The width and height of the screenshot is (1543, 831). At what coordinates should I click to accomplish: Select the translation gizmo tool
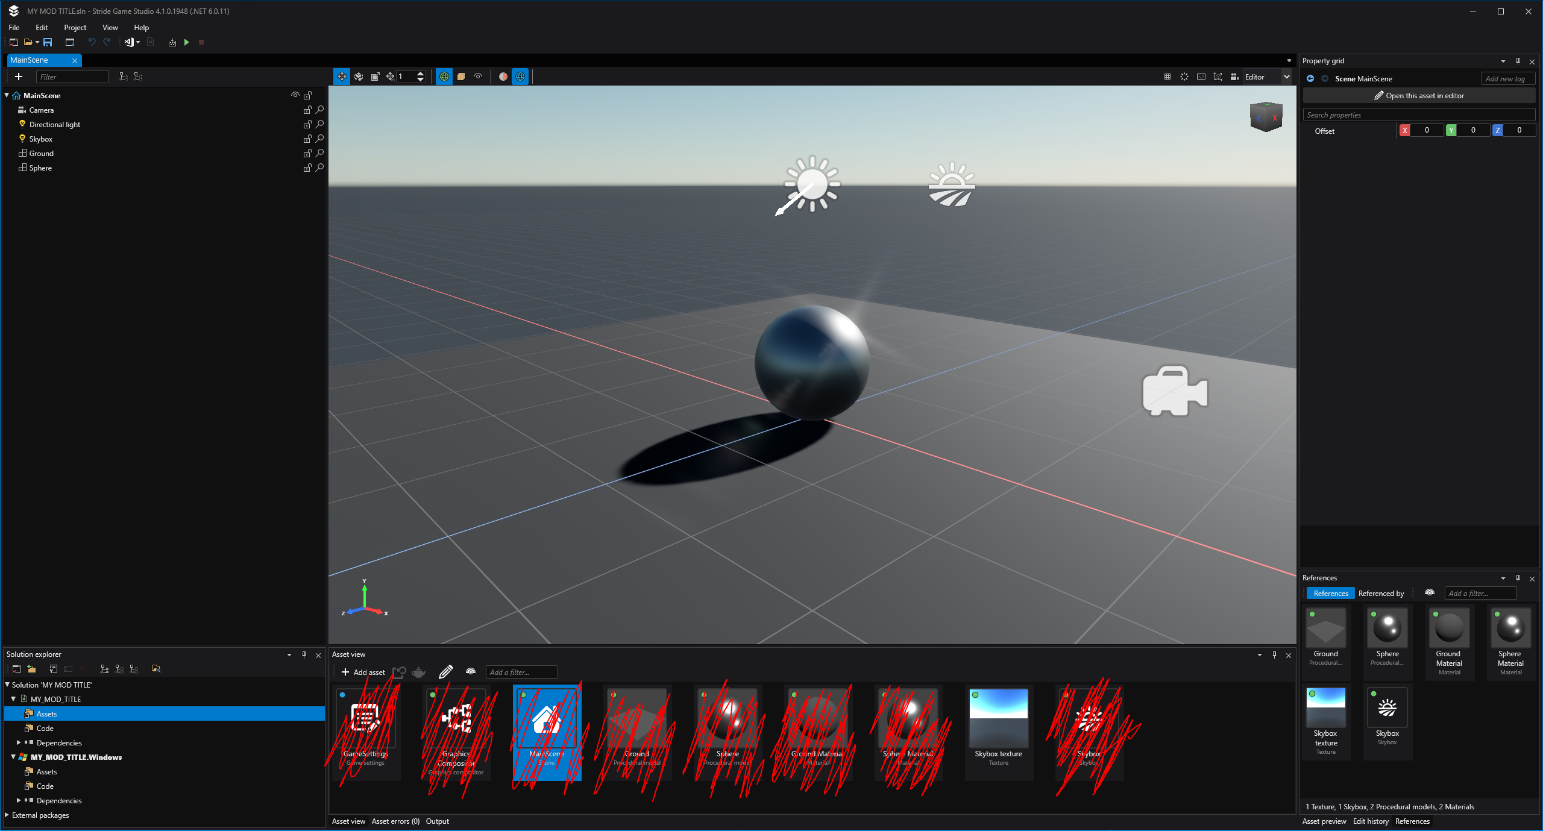pyautogui.click(x=342, y=77)
